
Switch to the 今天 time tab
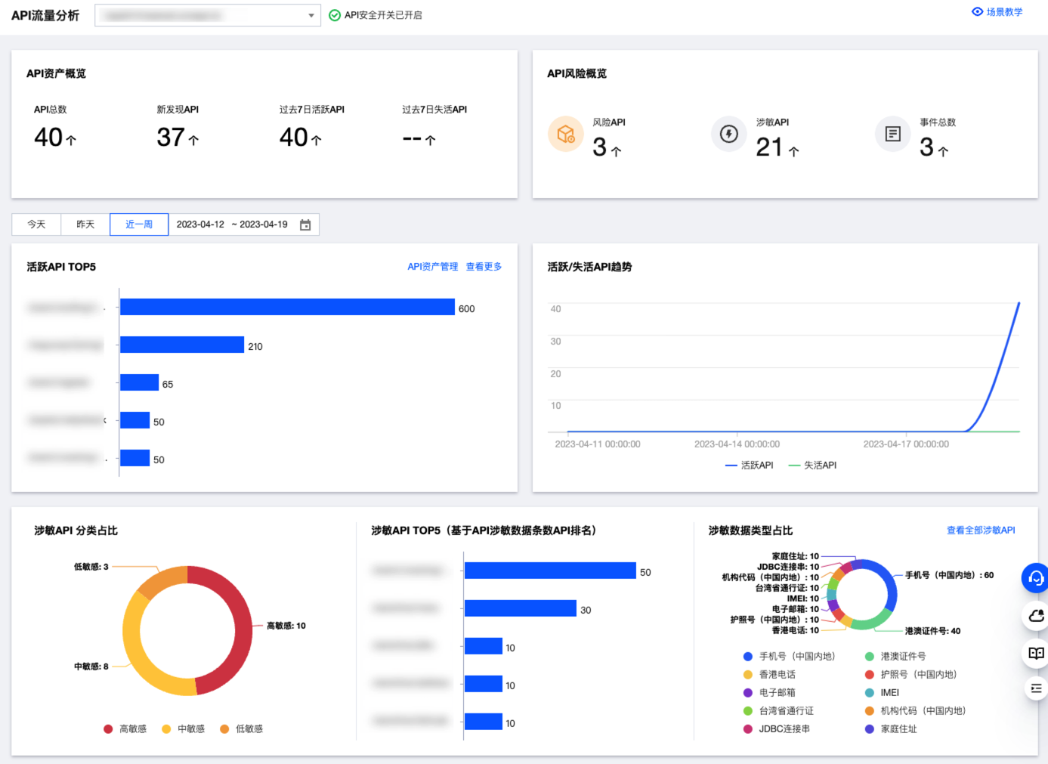pyautogui.click(x=36, y=225)
